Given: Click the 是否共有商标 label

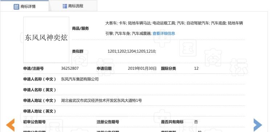Looking at the screenshot, I should (172, 122).
